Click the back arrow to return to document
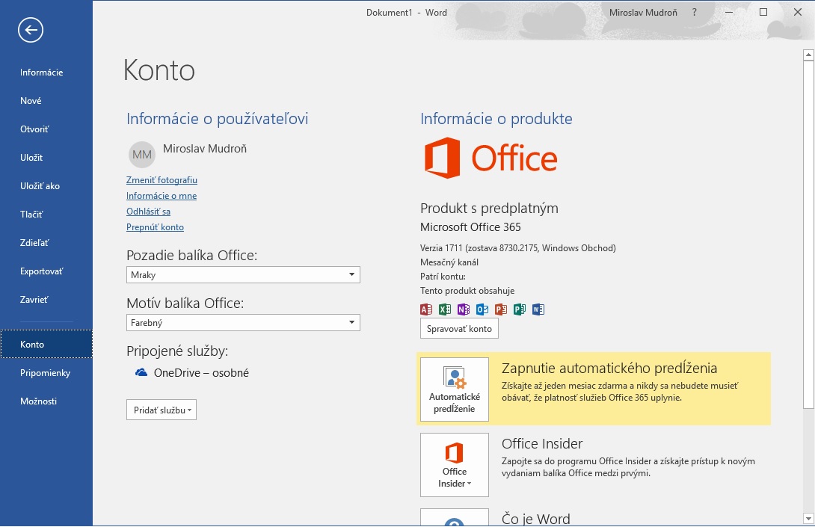The image size is (815, 527). (31, 30)
